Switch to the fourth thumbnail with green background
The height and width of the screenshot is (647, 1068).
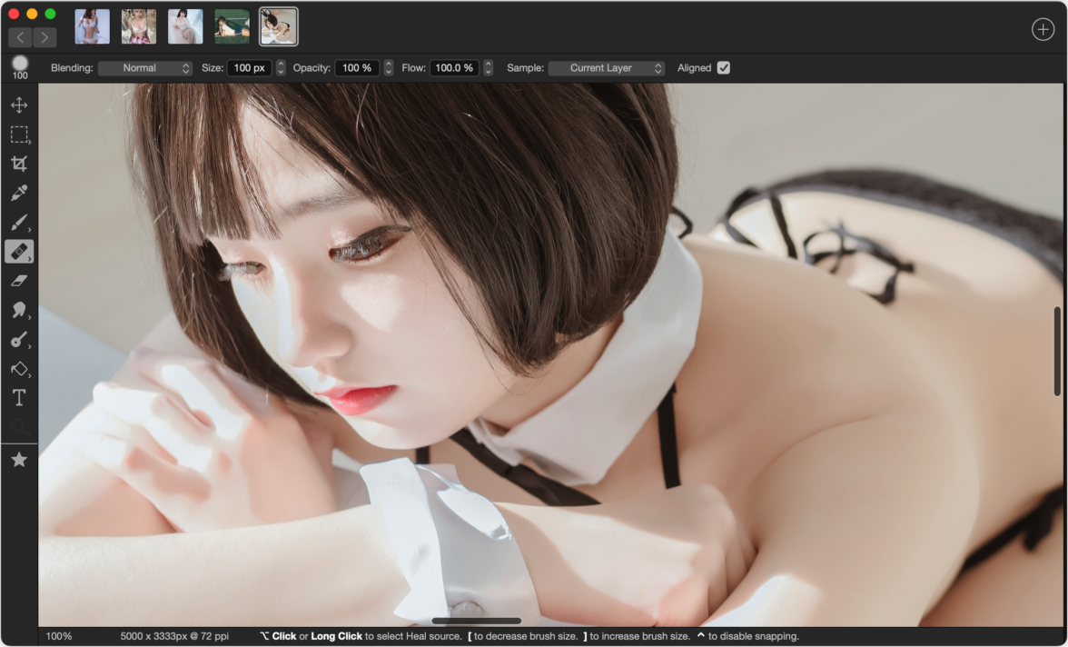tap(232, 26)
